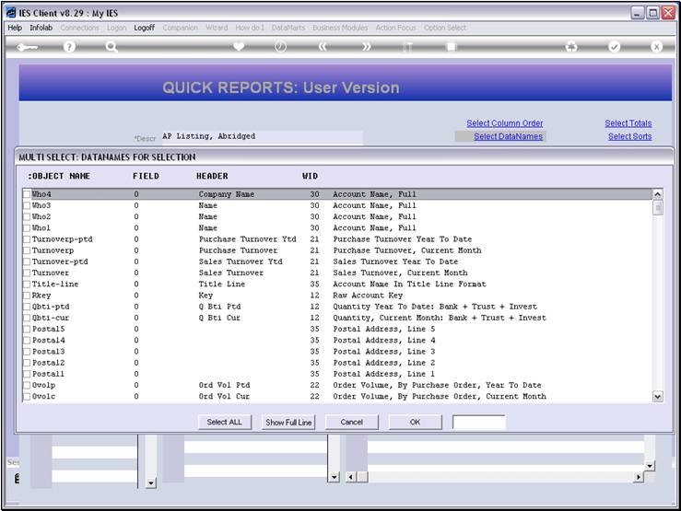Screen dimensions: 681x511
Task: Click the OK button
Action: (416, 422)
